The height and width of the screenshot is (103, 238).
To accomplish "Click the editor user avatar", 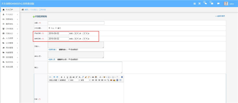I will click(226, 4).
